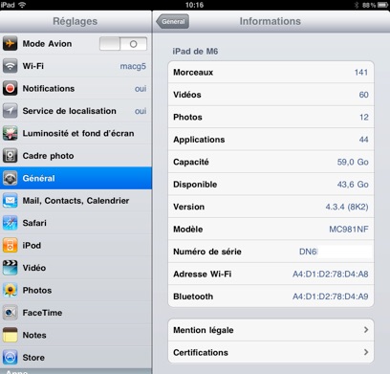Tap the Wi-Fi settings icon
Image resolution: width=390 pixels, height=374 pixels.
click(x=10, y=66)
